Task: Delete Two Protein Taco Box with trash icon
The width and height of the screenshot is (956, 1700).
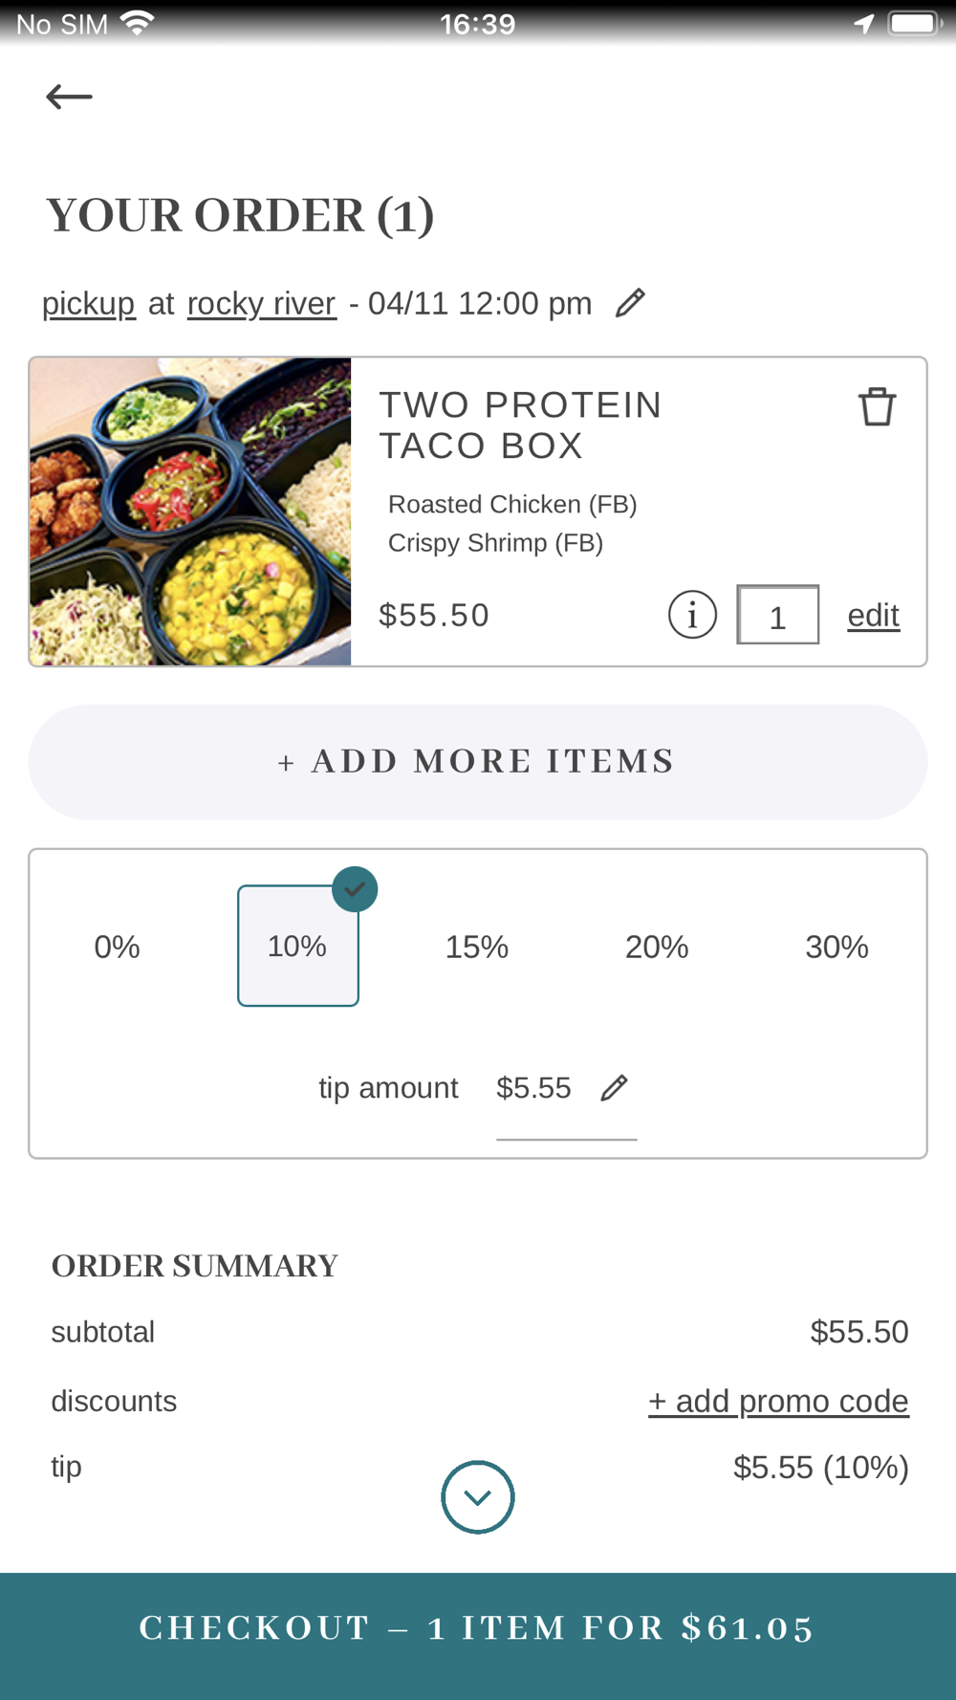Action: [877, 407]
